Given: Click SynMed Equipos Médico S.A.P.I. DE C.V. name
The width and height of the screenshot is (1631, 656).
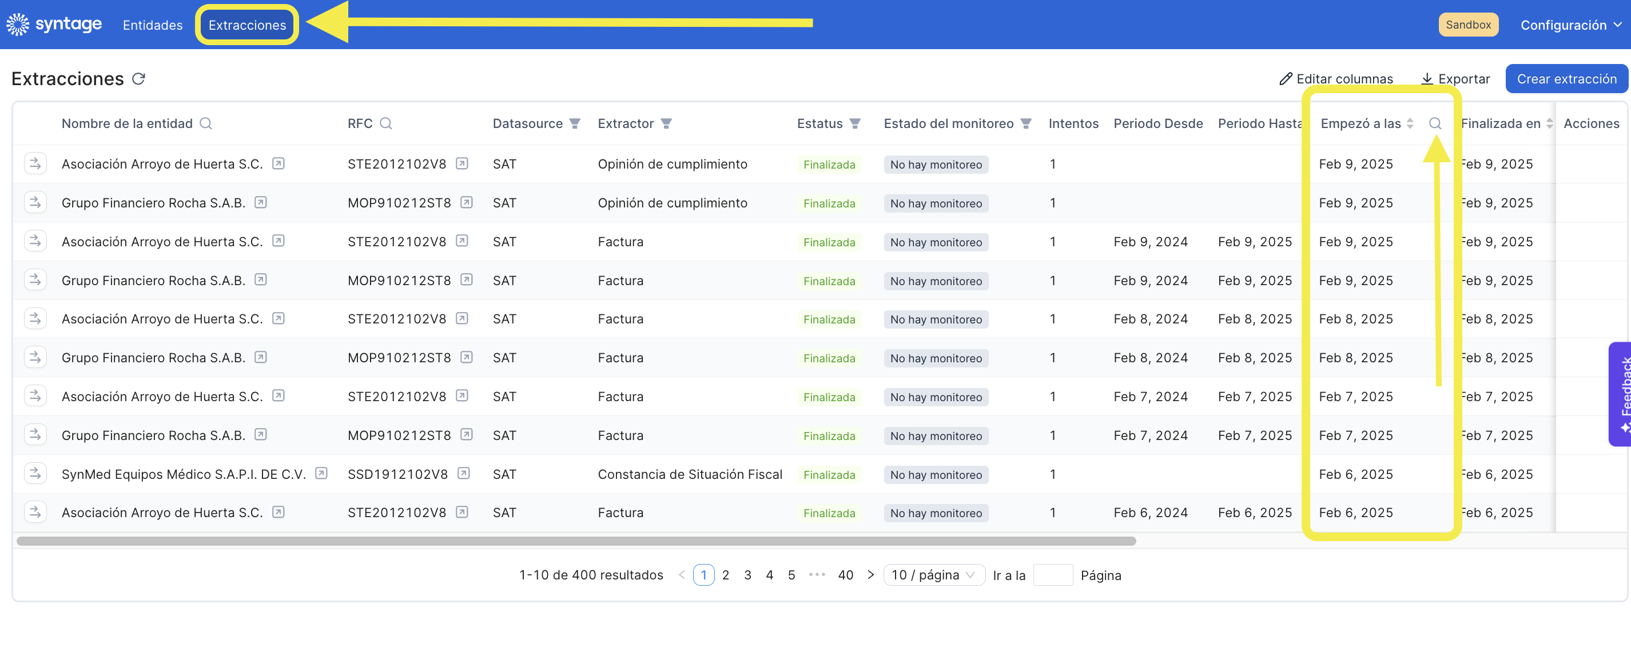Looking at the screenshot, I should pyautogui.click(x=184, y=474).
